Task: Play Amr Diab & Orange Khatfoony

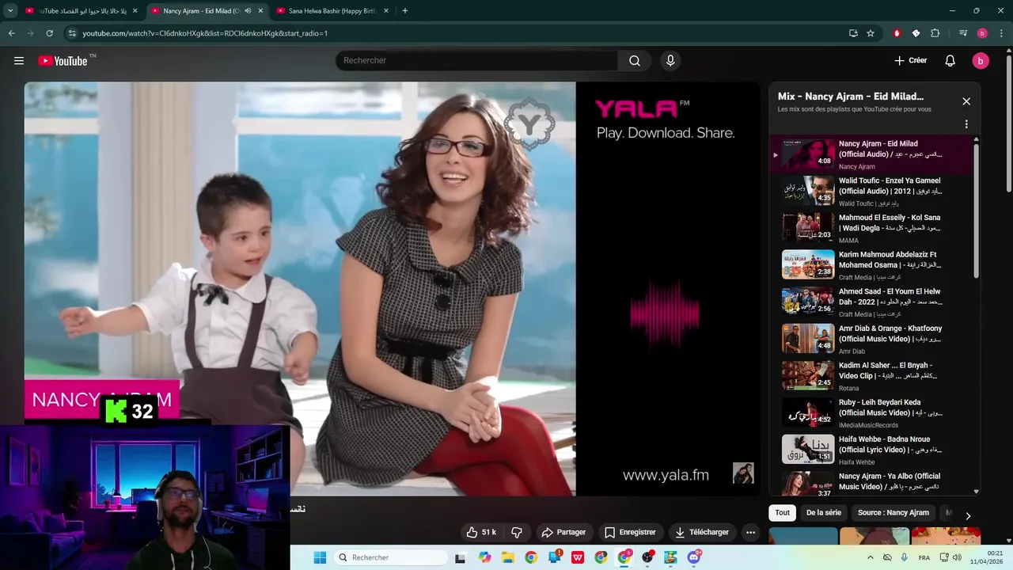Action: coord(872,339)
